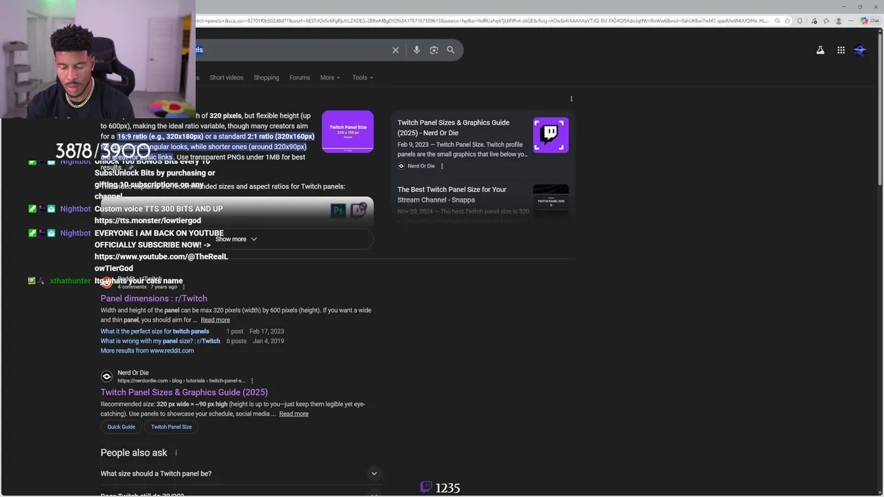Submit the query with the magnifier icon

(450, 50)
